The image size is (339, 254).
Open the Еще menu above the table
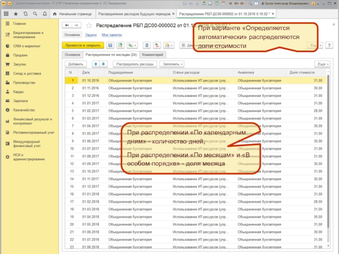tap(322, 64)
